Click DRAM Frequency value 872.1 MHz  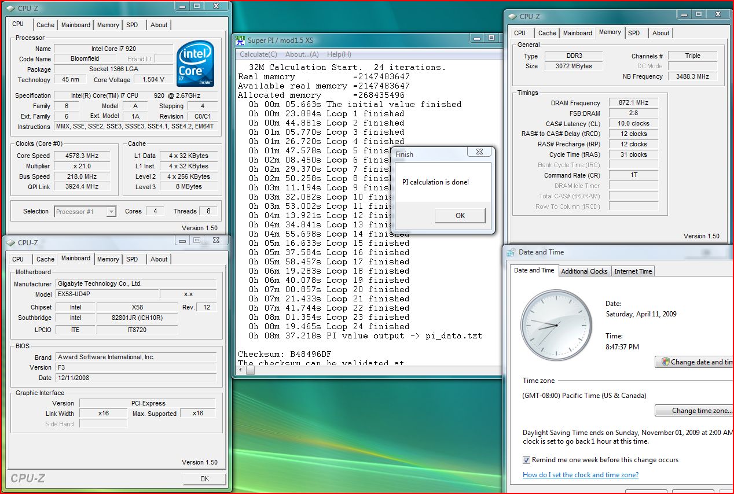(x=633, y=103)
